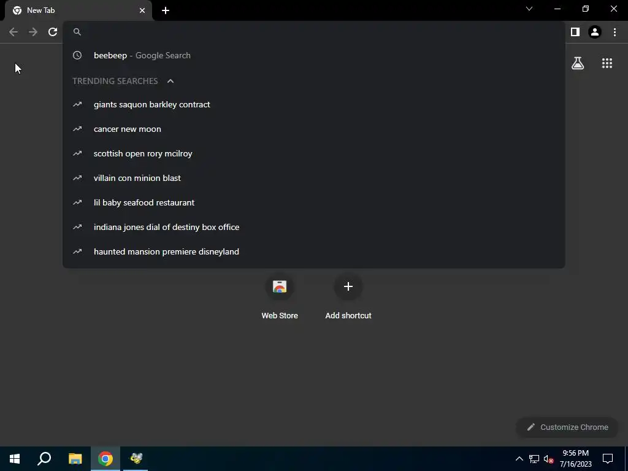This screenshot has width=628, height=471.
Task: Select 'giants saquon barkley contract' suggestion
Action: coord(314,104)
